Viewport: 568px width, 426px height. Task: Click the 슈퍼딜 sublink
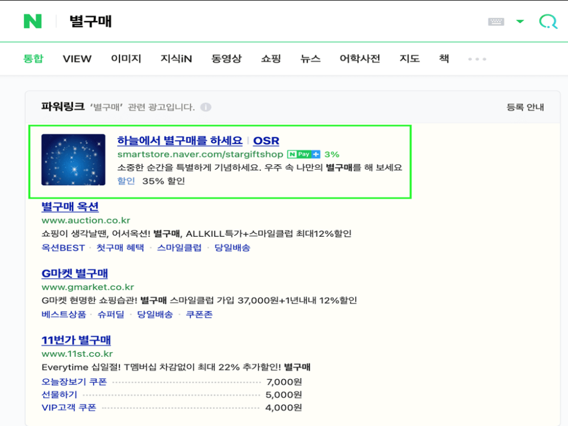[111, 315]
